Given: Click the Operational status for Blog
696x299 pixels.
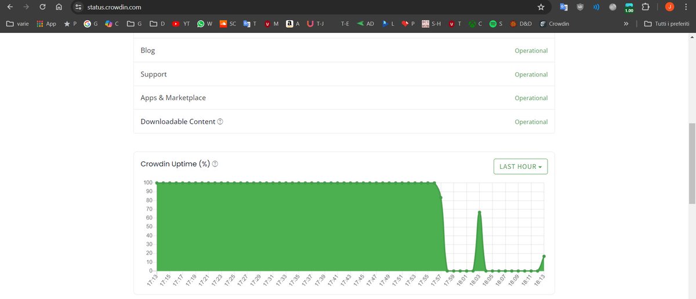Looking at the screenshot, I should (531, 51).
